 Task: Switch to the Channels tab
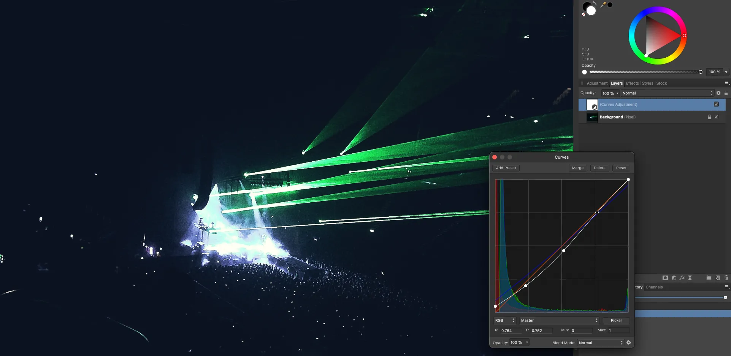(x=654, y=287)
